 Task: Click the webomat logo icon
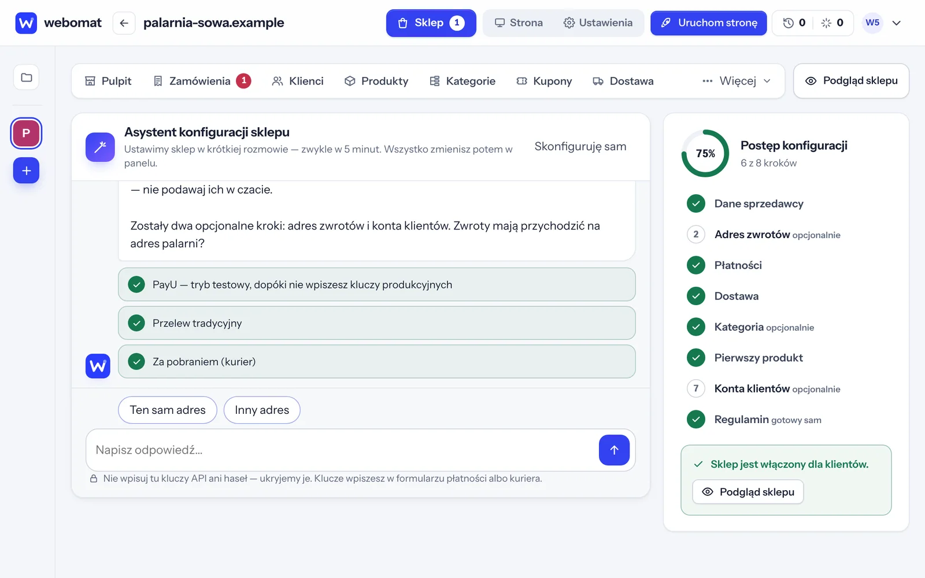tap(26, 23)
